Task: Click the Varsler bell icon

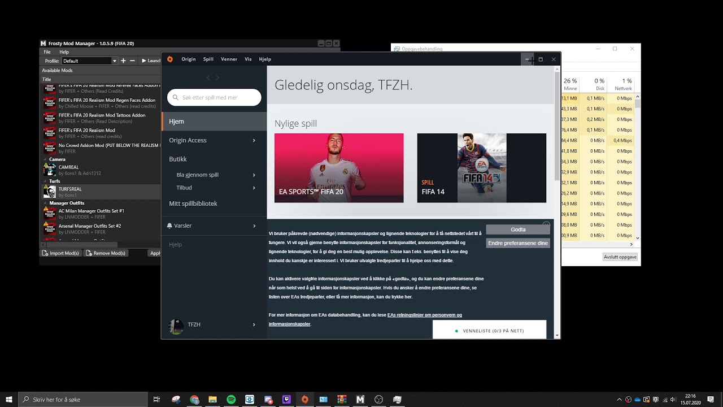Action: coord(169,226)
